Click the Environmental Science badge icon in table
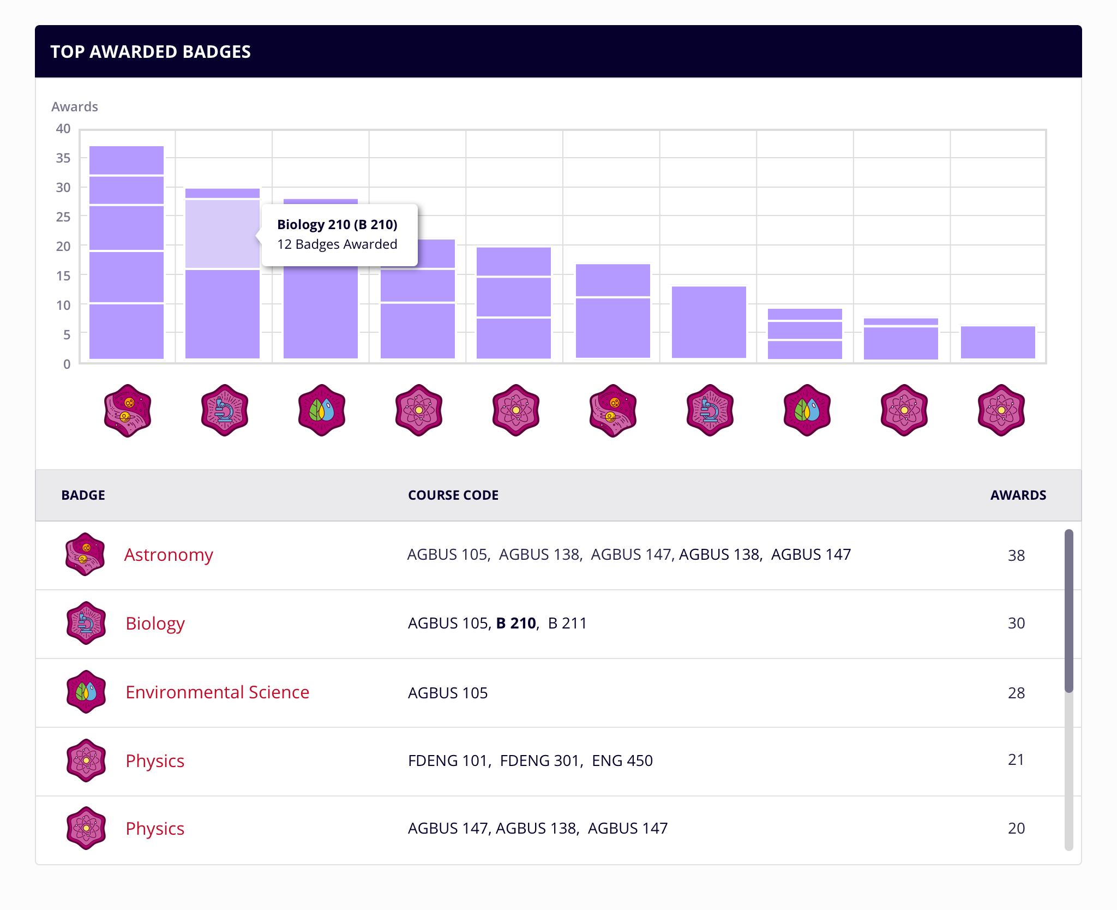Screen dimensions: 1117x910 pos(86,692)
